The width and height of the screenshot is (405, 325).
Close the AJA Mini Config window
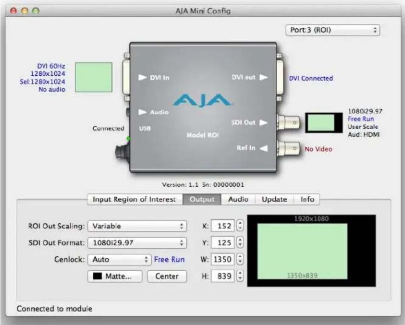click(x=13, y=11)
